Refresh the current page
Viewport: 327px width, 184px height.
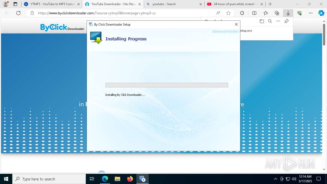click(18, 13)
